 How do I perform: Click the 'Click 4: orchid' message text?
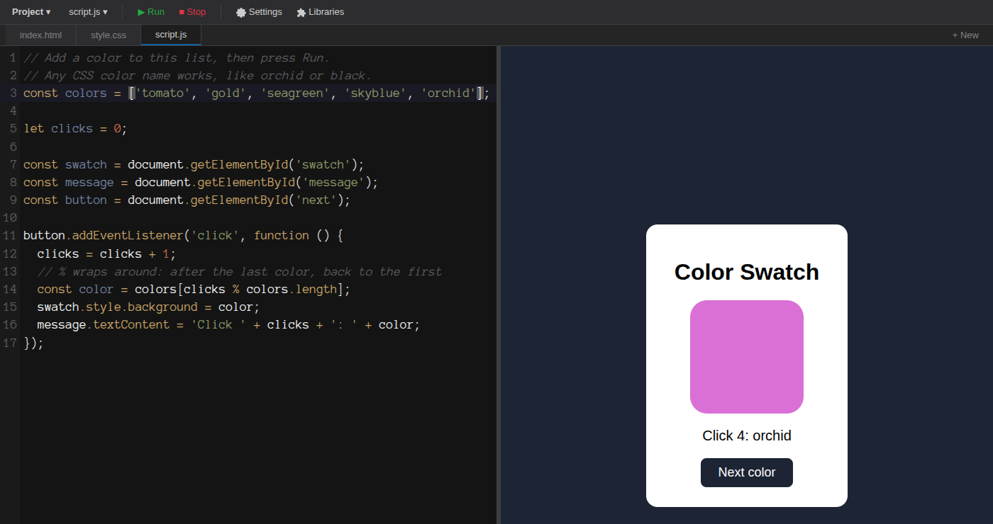click(x=747, y=435)
